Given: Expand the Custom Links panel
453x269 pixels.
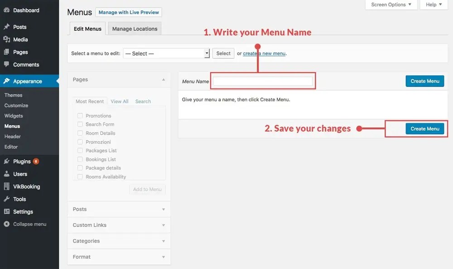Looking at the screenshot, I should click(x=119, y=225).
